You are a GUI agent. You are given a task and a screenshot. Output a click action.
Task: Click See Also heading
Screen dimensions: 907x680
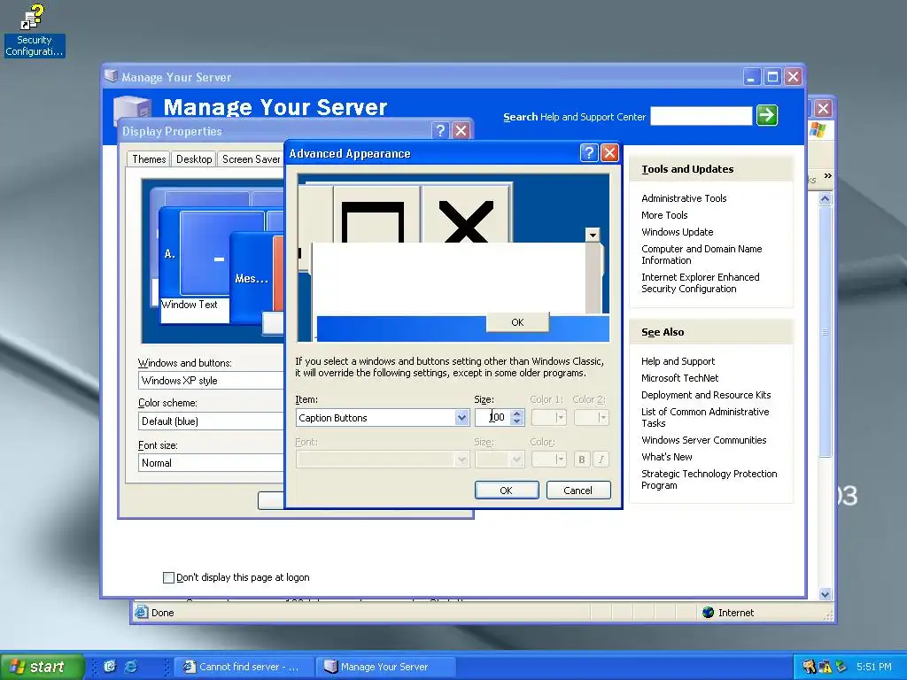[x=663, y=332]
